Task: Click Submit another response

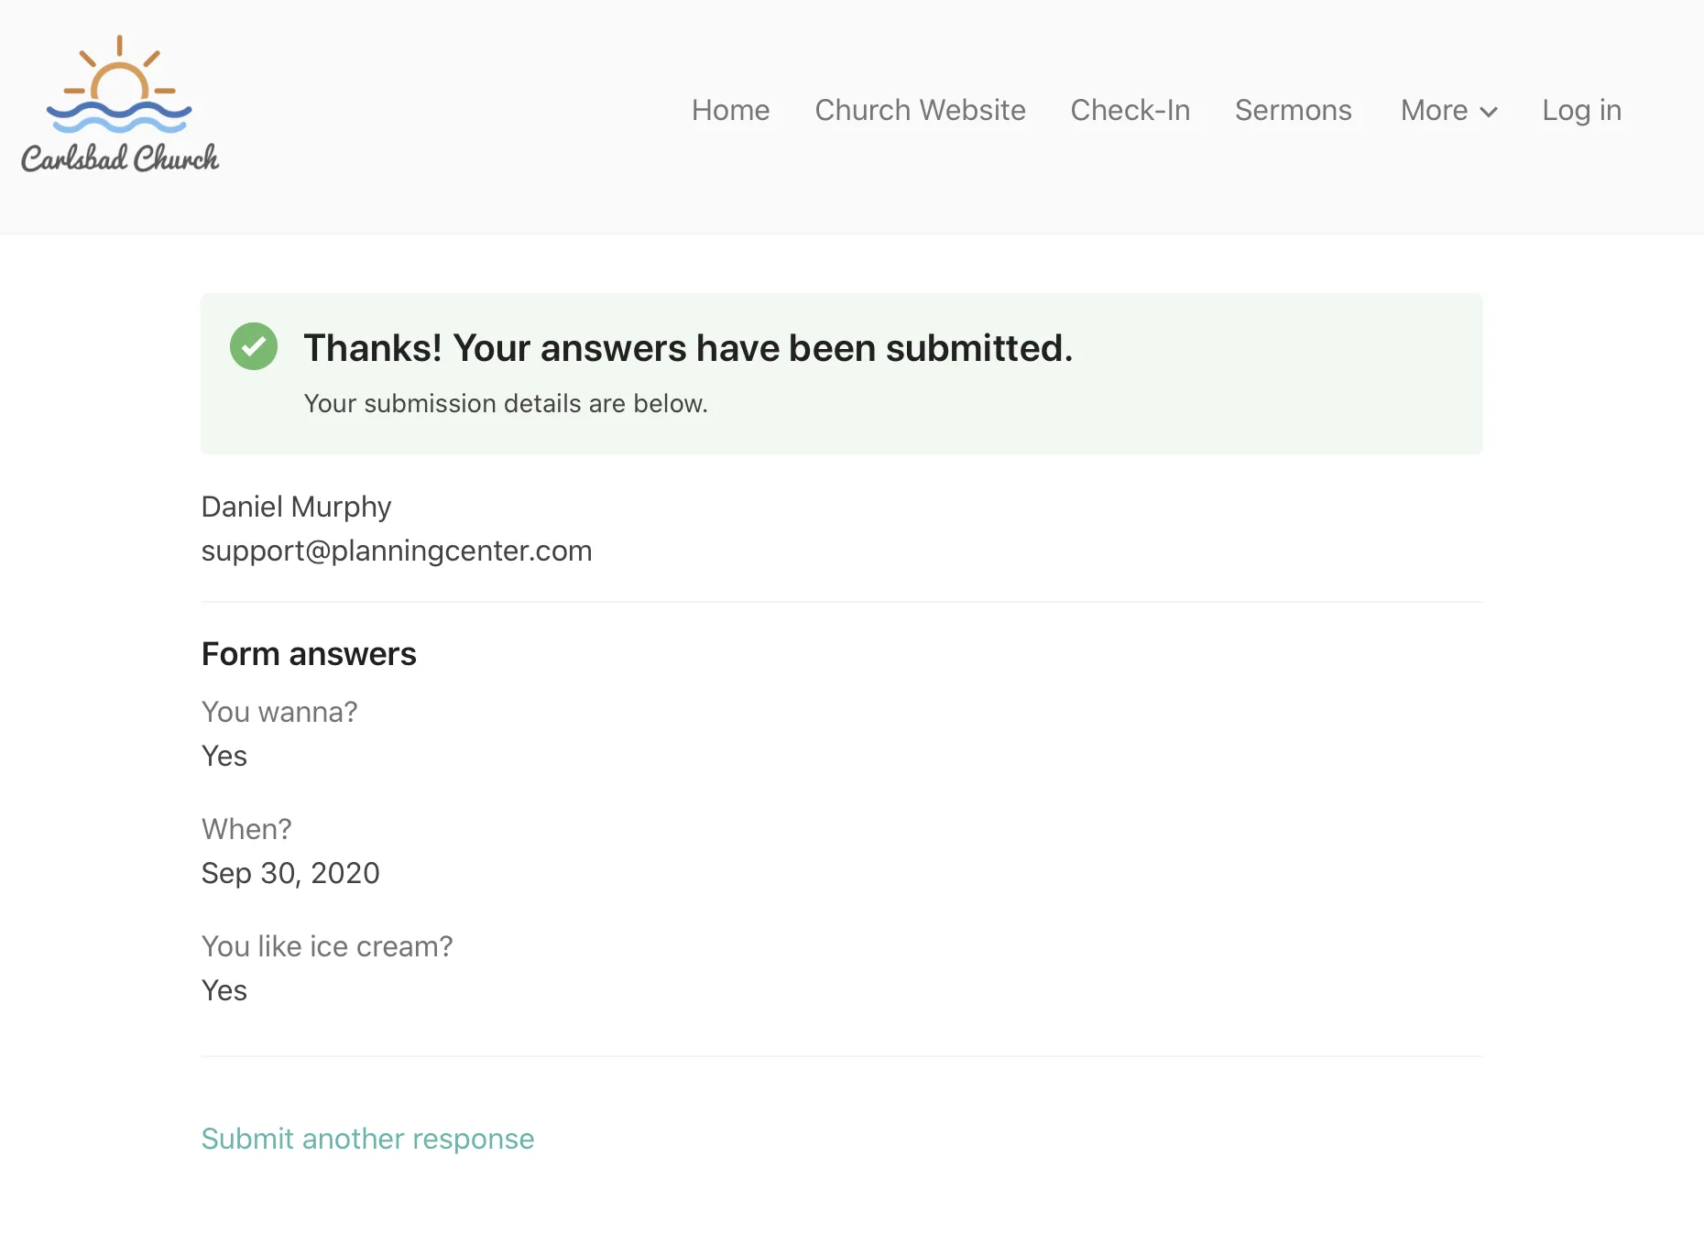Action: pos(367,1139)
